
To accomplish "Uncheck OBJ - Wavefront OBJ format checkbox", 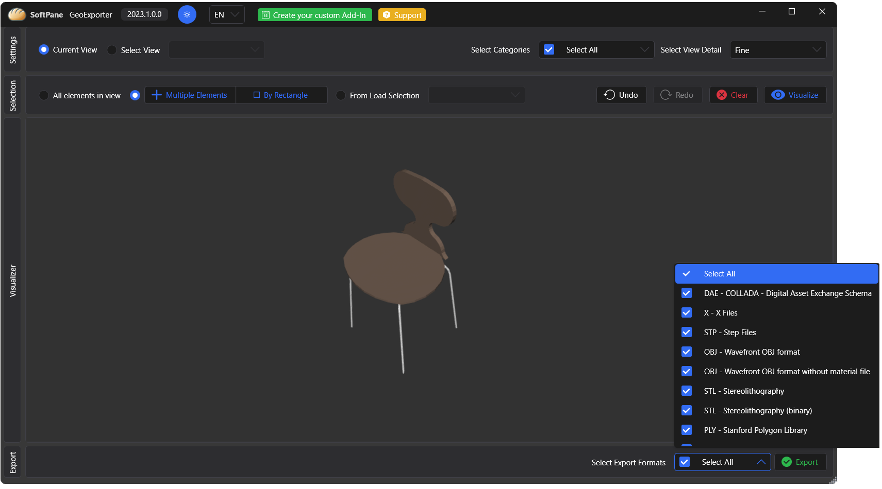I will pos(687,352).
